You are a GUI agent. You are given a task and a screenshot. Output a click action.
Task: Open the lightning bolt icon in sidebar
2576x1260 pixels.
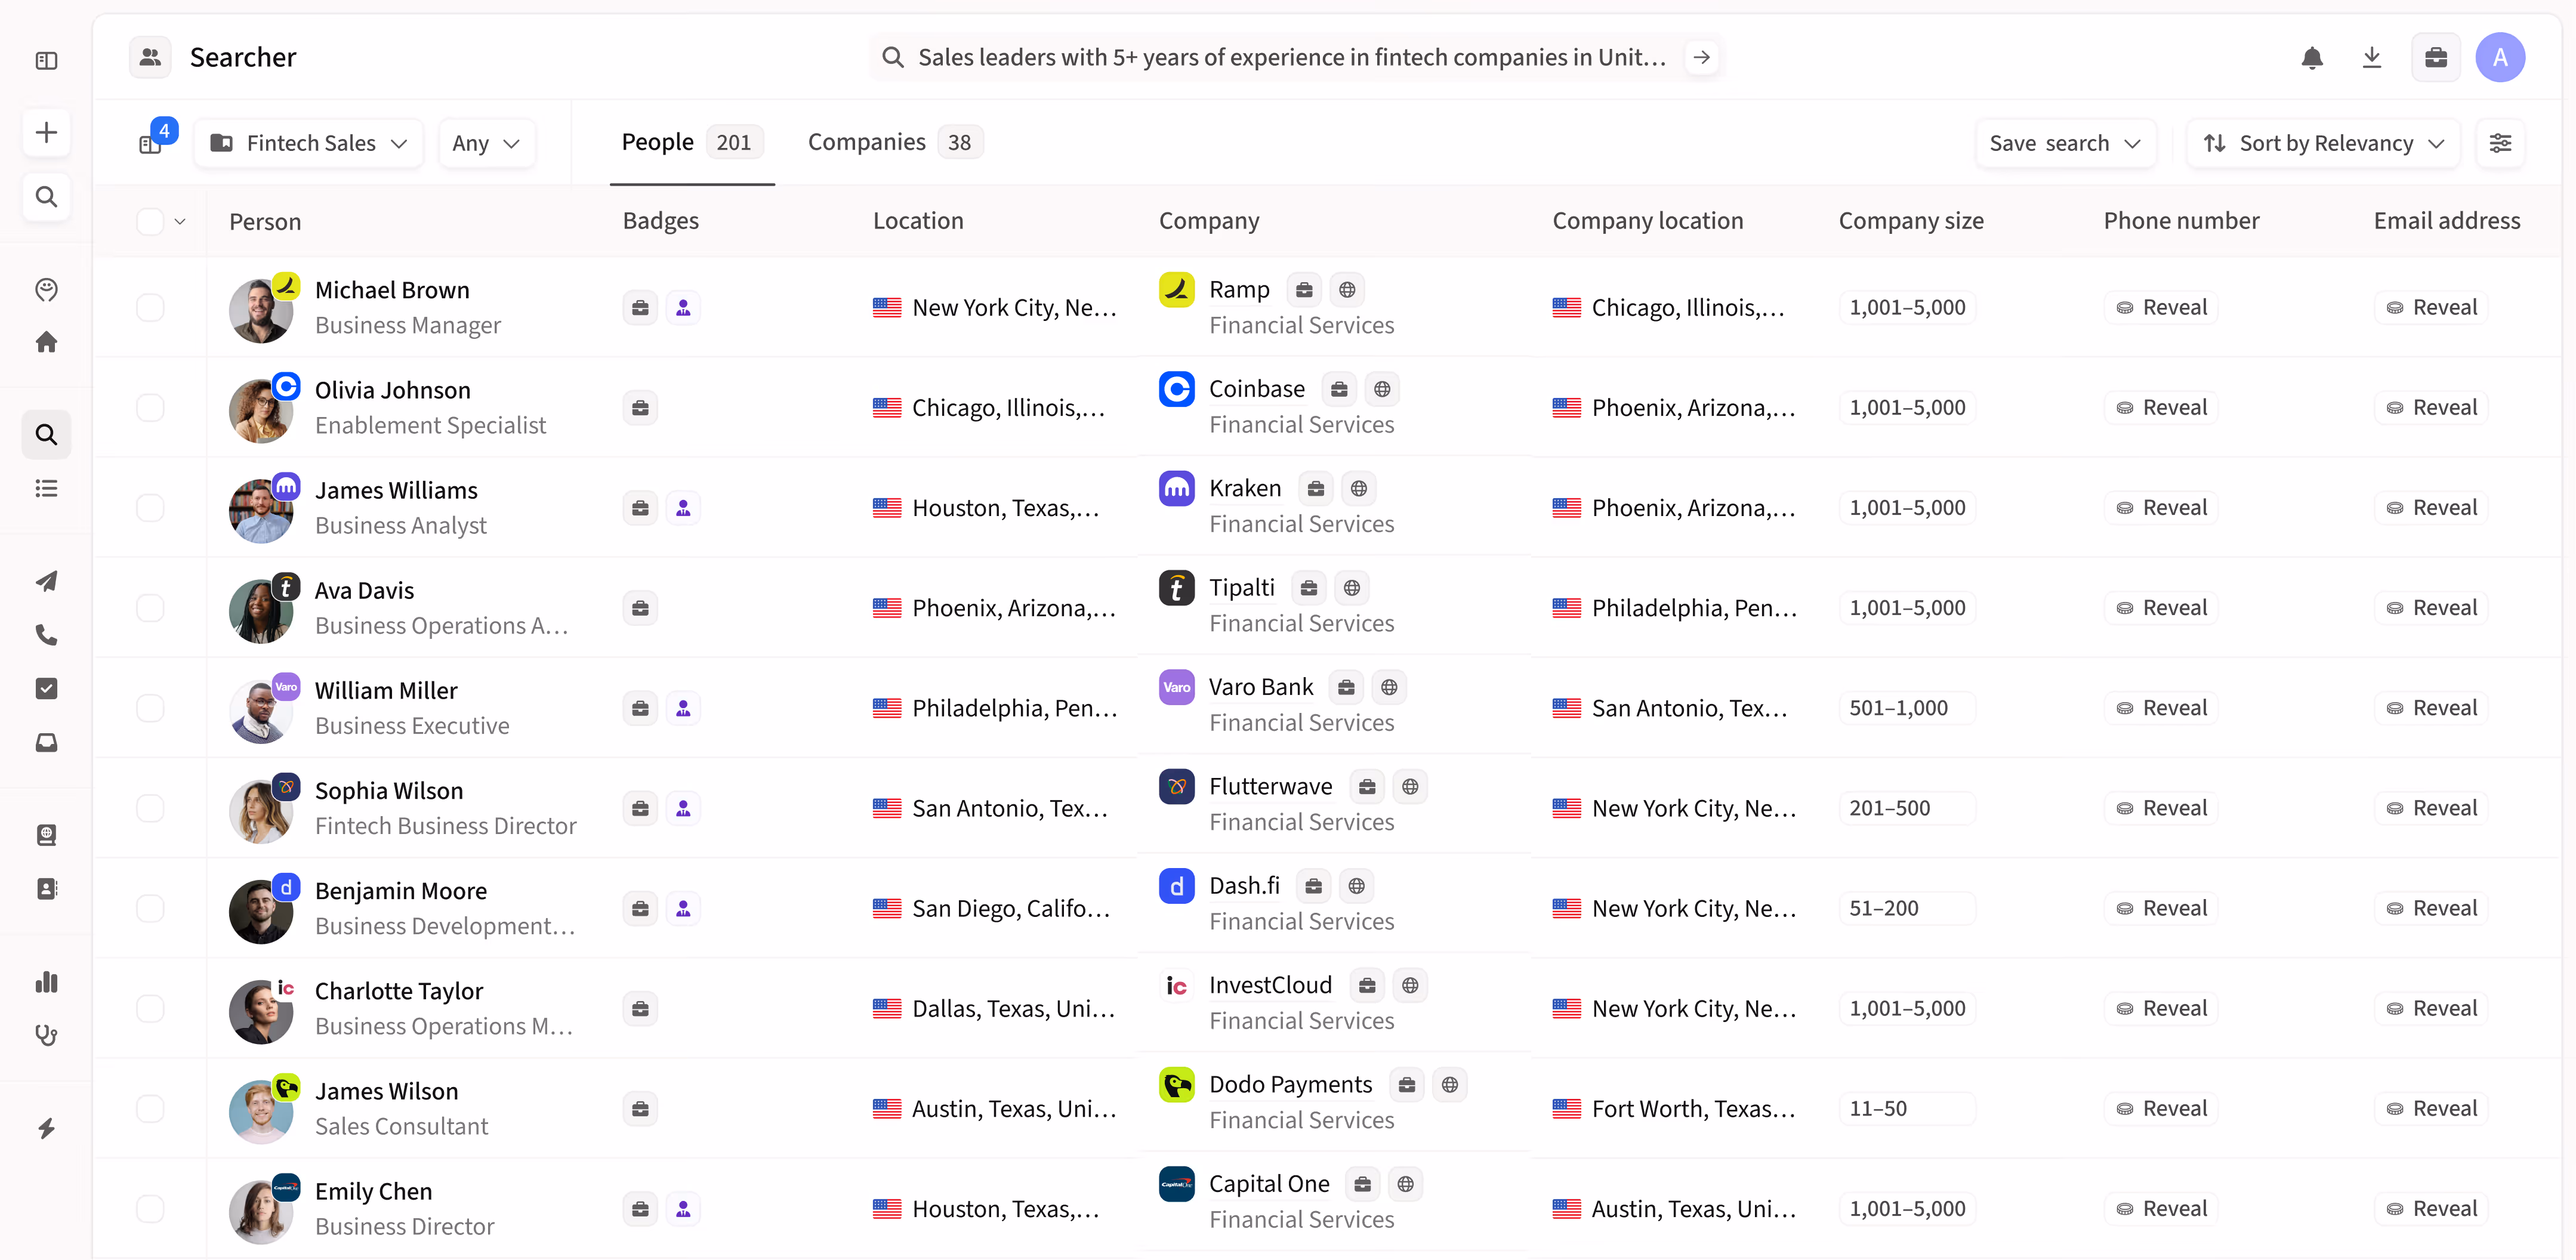click(46, 1129)
